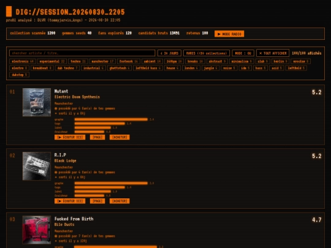Click ACHETER for R.I.P
Screen dimensions: 331x248
tap(120, 201)
